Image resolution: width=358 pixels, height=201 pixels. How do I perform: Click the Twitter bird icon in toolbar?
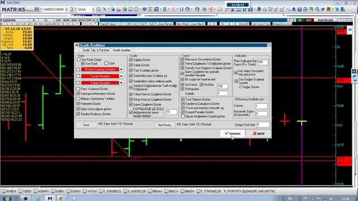323,9
